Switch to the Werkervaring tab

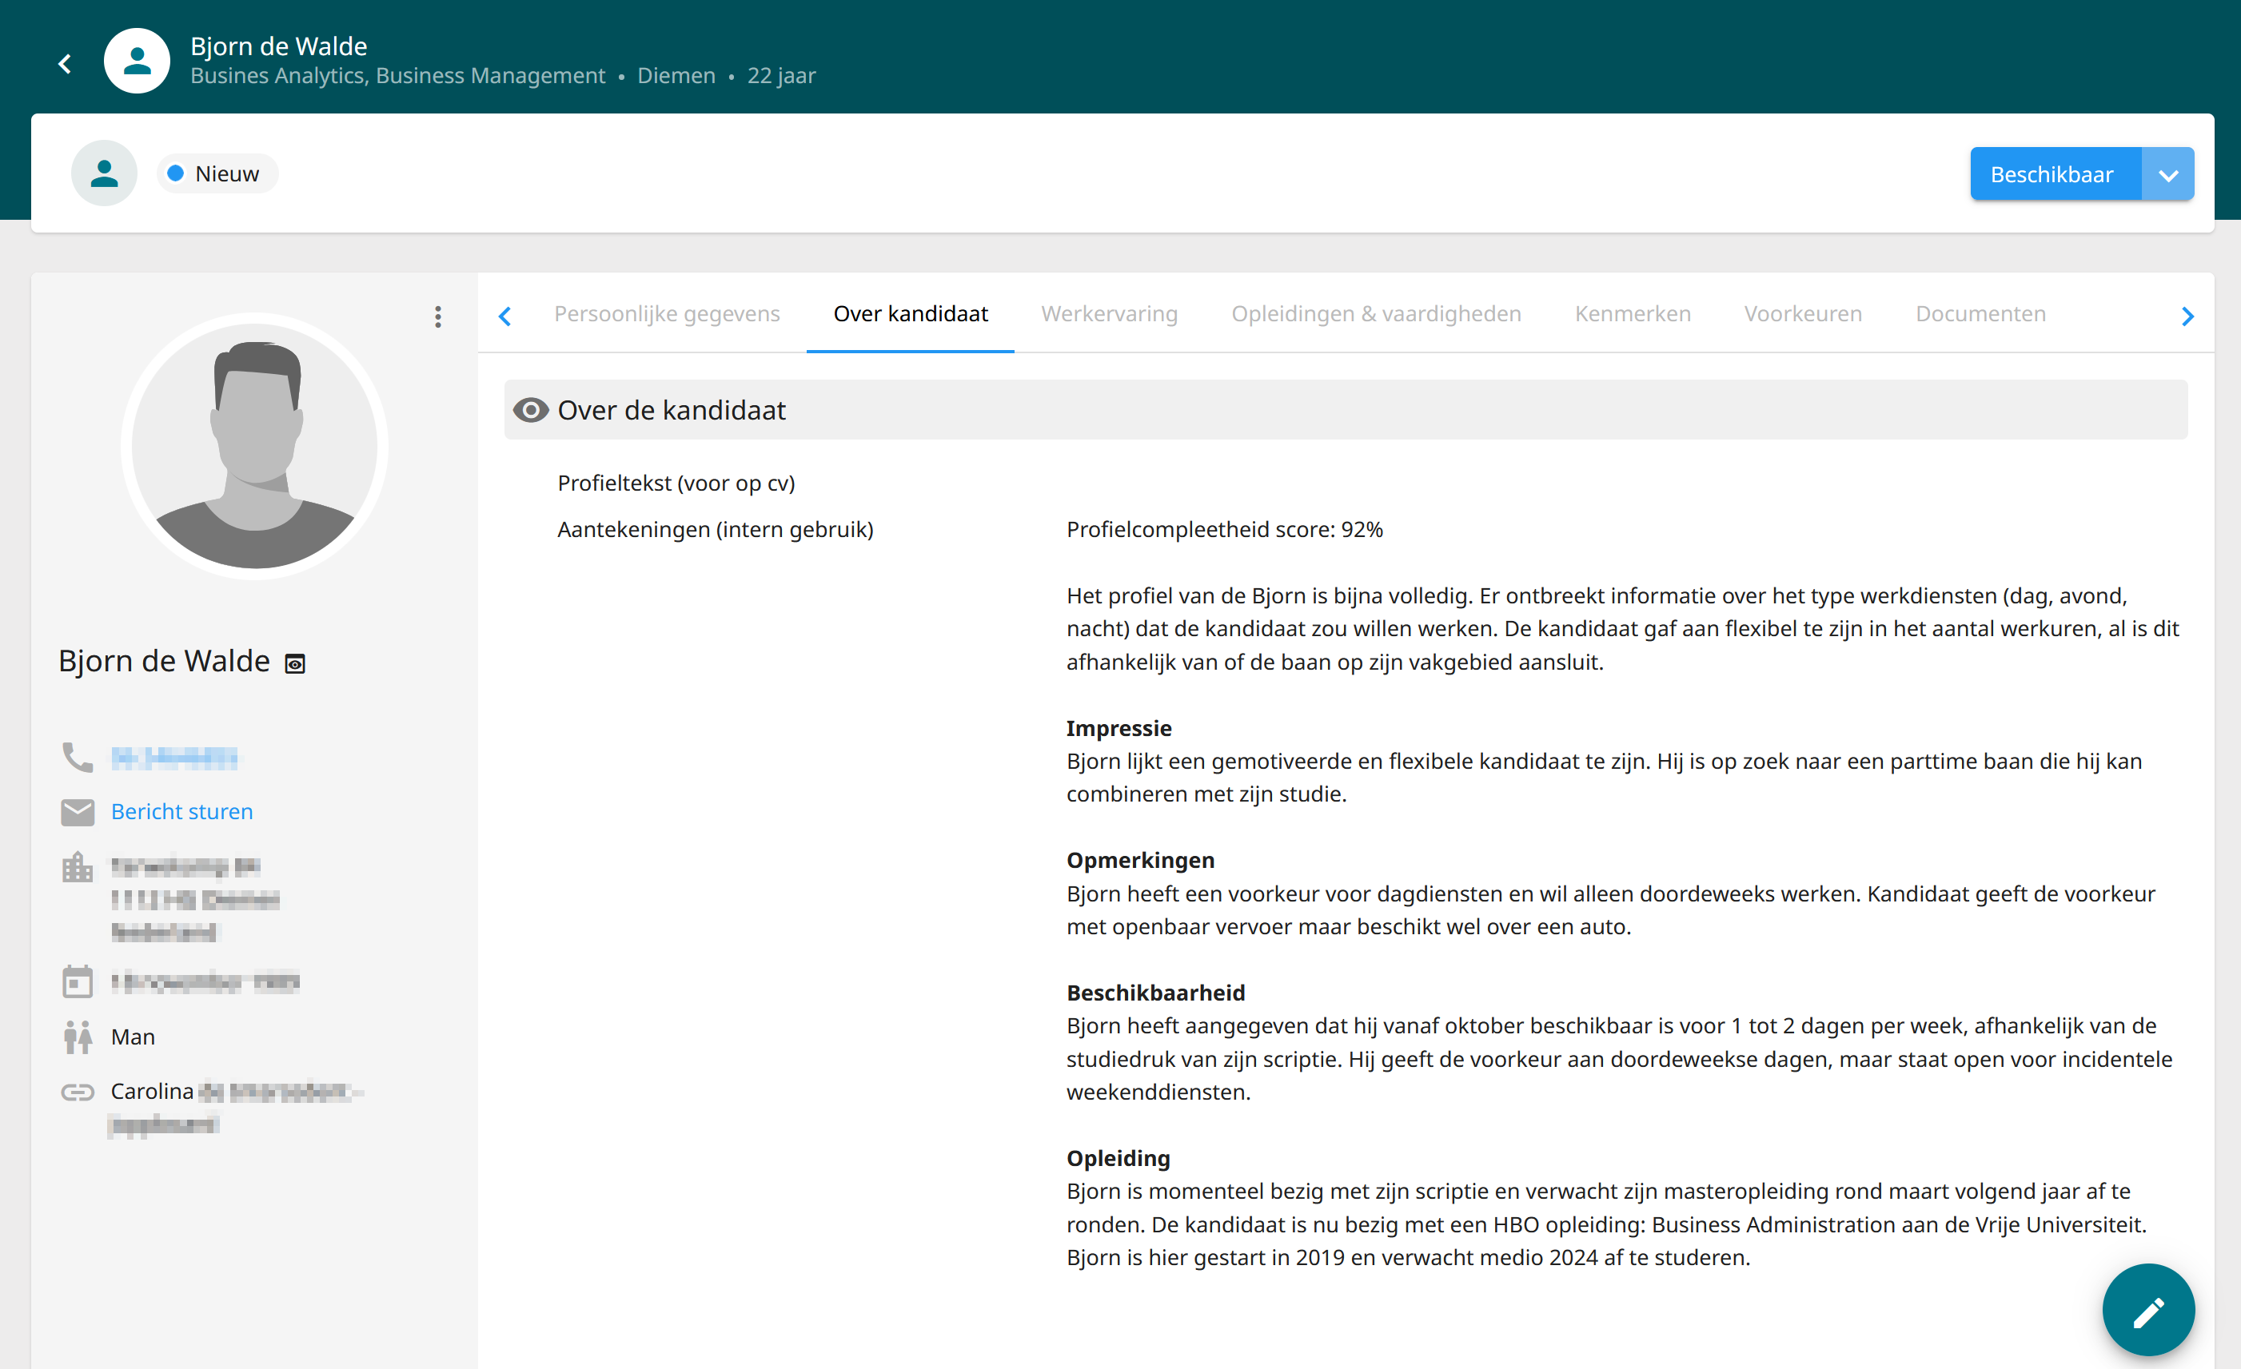coord(1109,313)
